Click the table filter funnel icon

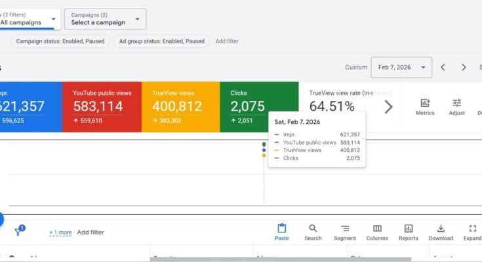coord(20,231)
